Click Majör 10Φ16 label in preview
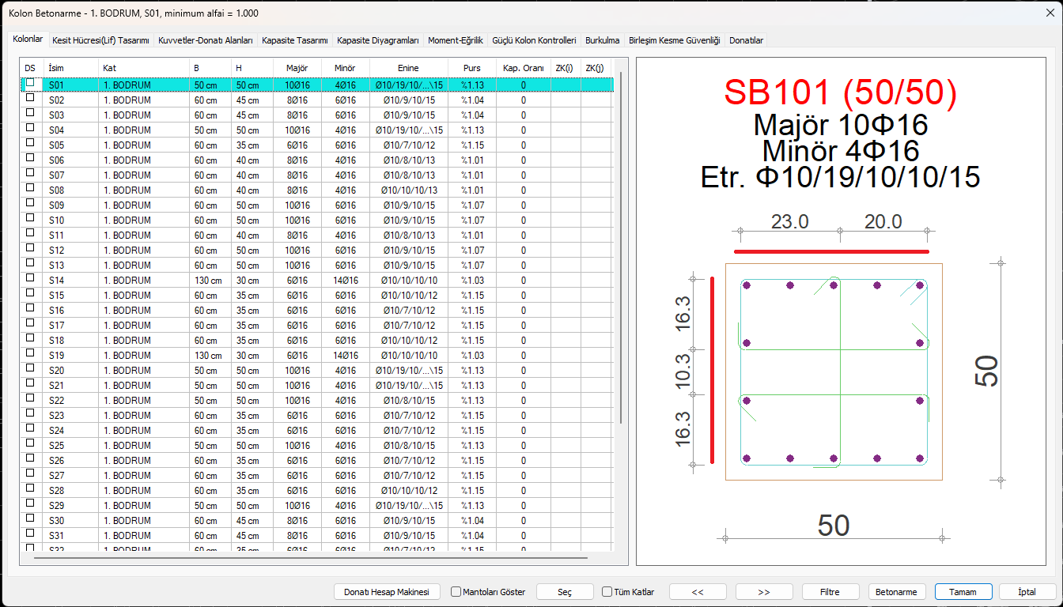This screenshot has width=1063, height=607. (x=841, y=125)
